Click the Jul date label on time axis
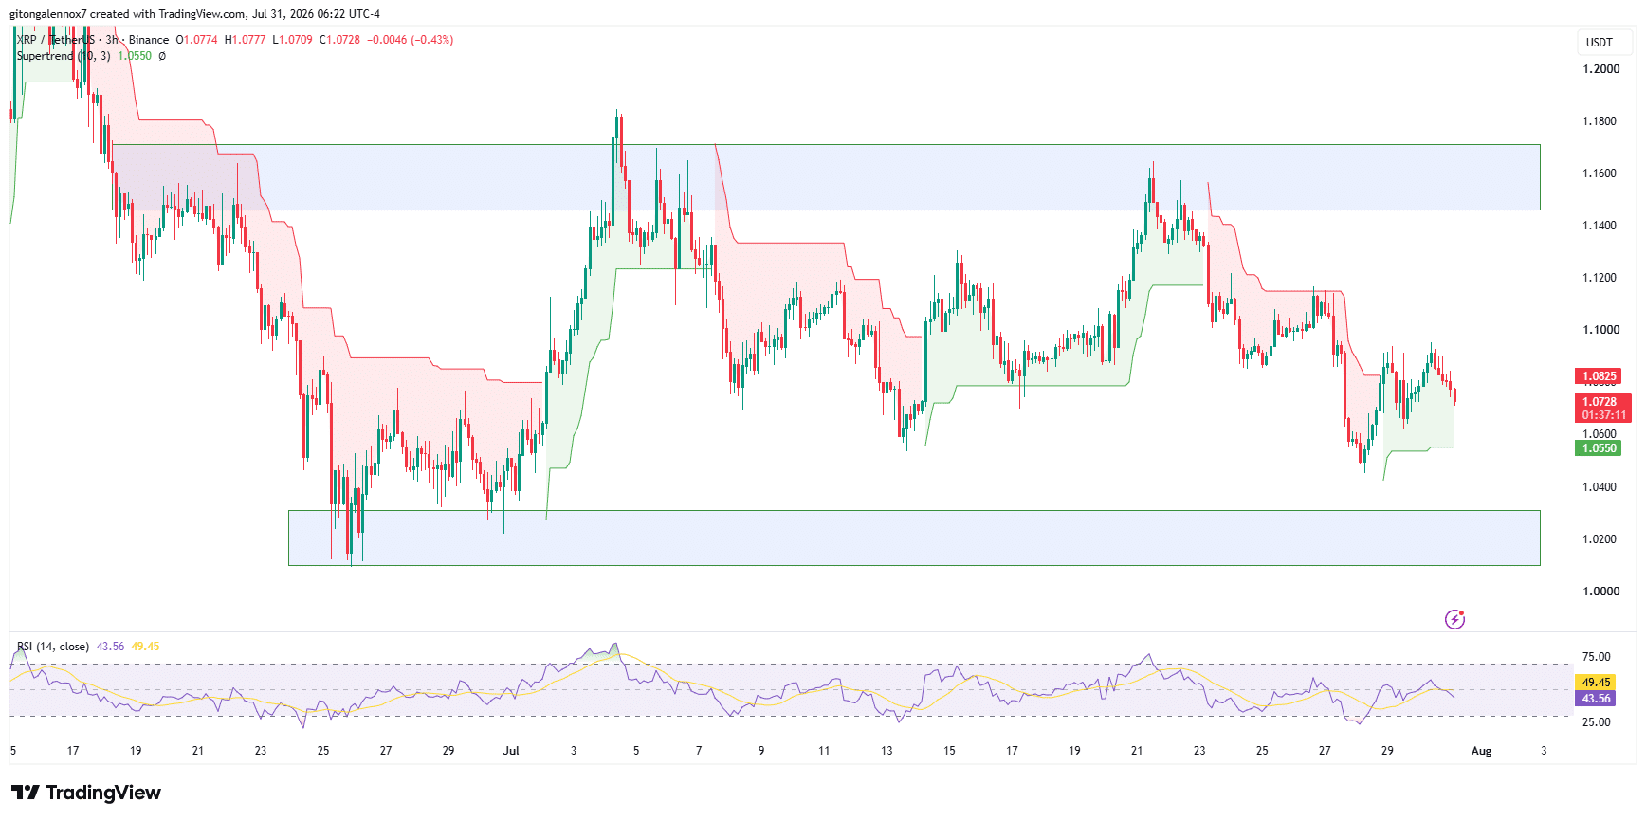The image size is (1646, 821). pos(511,751)
